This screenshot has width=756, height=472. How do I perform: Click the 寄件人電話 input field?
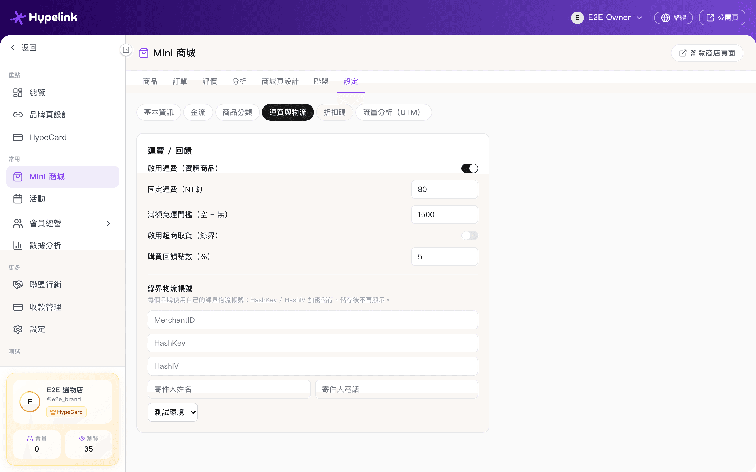coord(396,389)
